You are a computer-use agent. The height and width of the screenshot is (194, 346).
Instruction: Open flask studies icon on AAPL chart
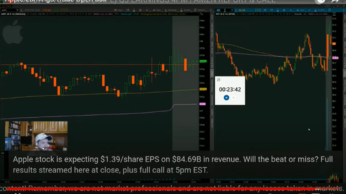[134, 10]
